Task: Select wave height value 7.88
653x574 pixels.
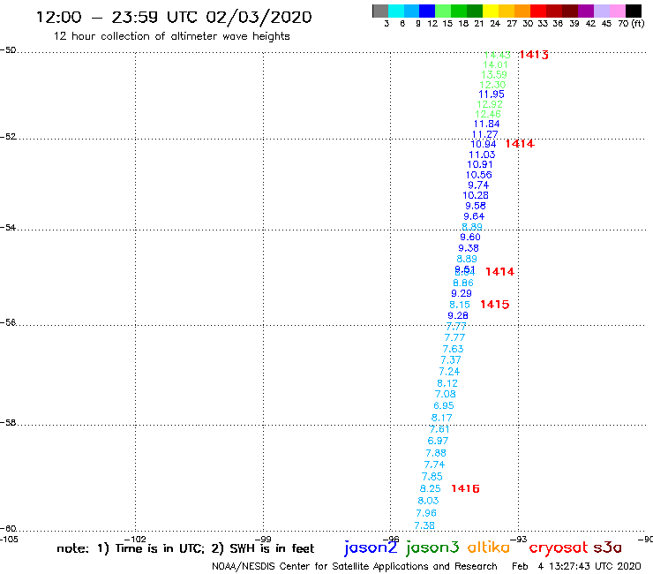Action: tap(436, 453)
